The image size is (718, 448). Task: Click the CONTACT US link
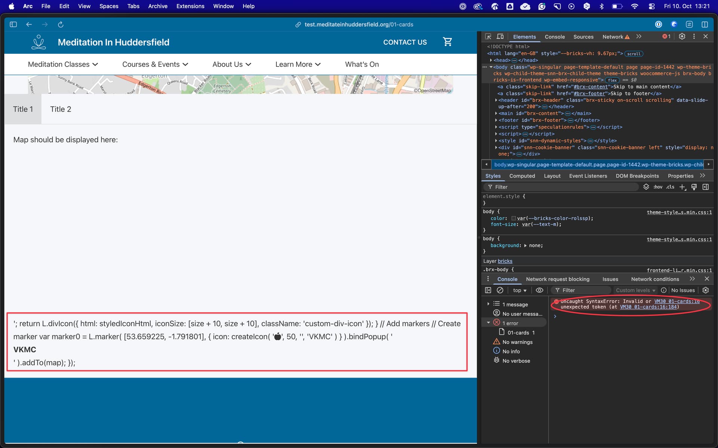(405, 42)
